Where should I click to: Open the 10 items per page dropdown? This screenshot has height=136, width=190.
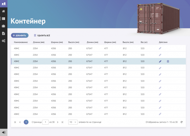coord(73,122)
